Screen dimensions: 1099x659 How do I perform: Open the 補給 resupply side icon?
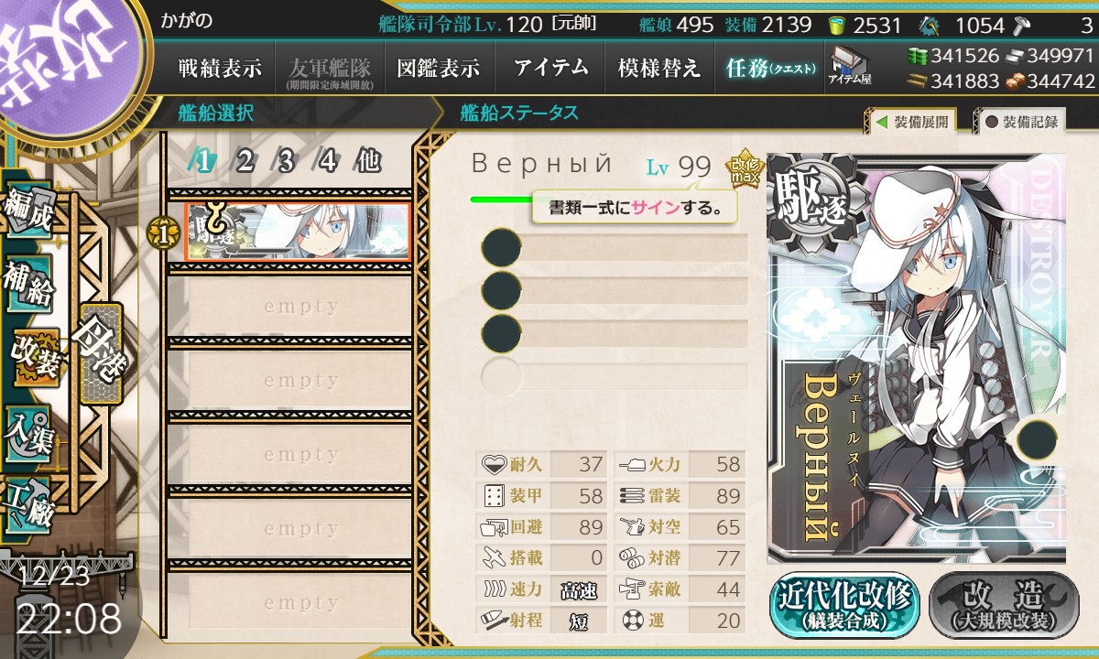(x=29, y=286)
